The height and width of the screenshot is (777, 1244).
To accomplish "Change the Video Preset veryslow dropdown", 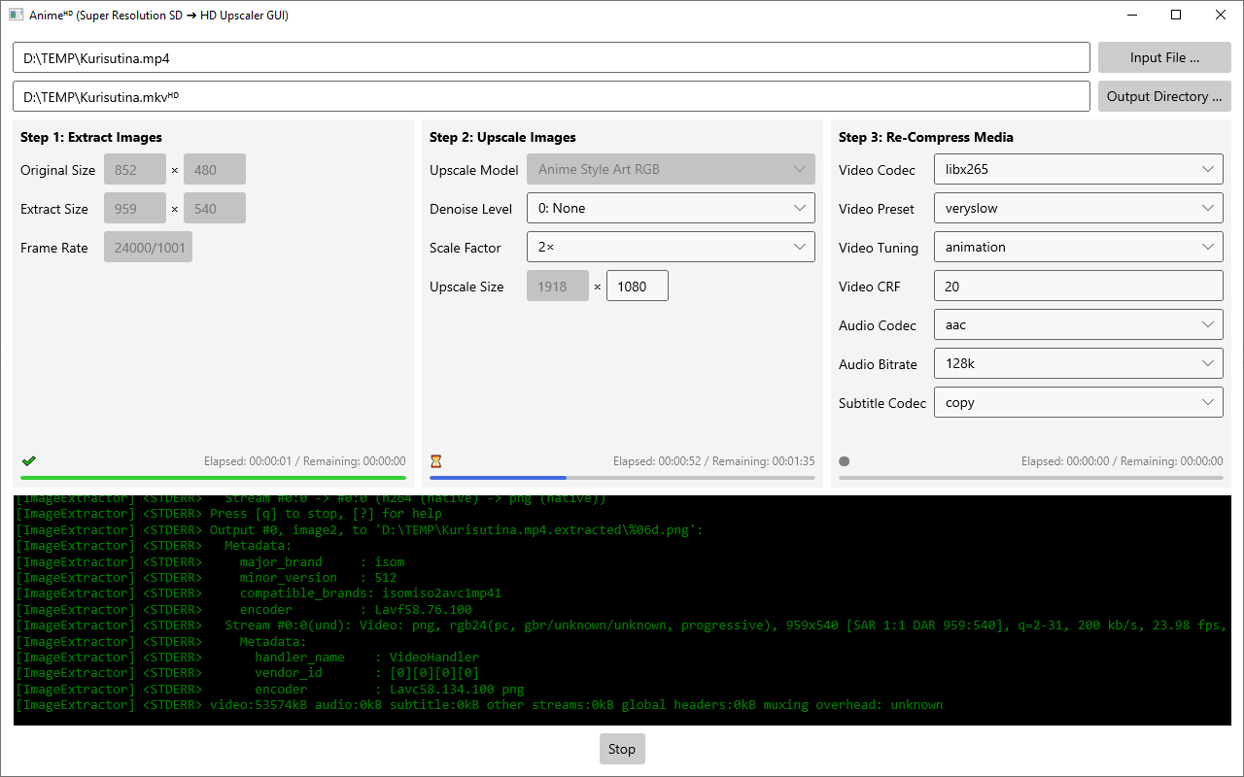I will pyautogui.click(x=1078, y=208).
